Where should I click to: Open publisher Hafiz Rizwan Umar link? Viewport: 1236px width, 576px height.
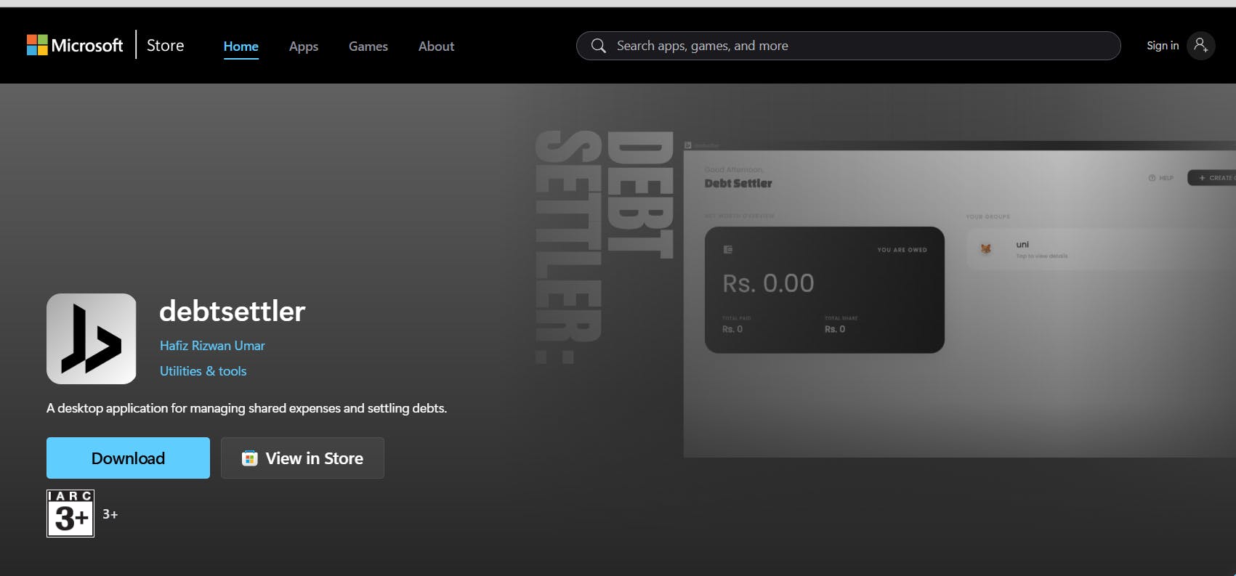[x=212, y=346]
